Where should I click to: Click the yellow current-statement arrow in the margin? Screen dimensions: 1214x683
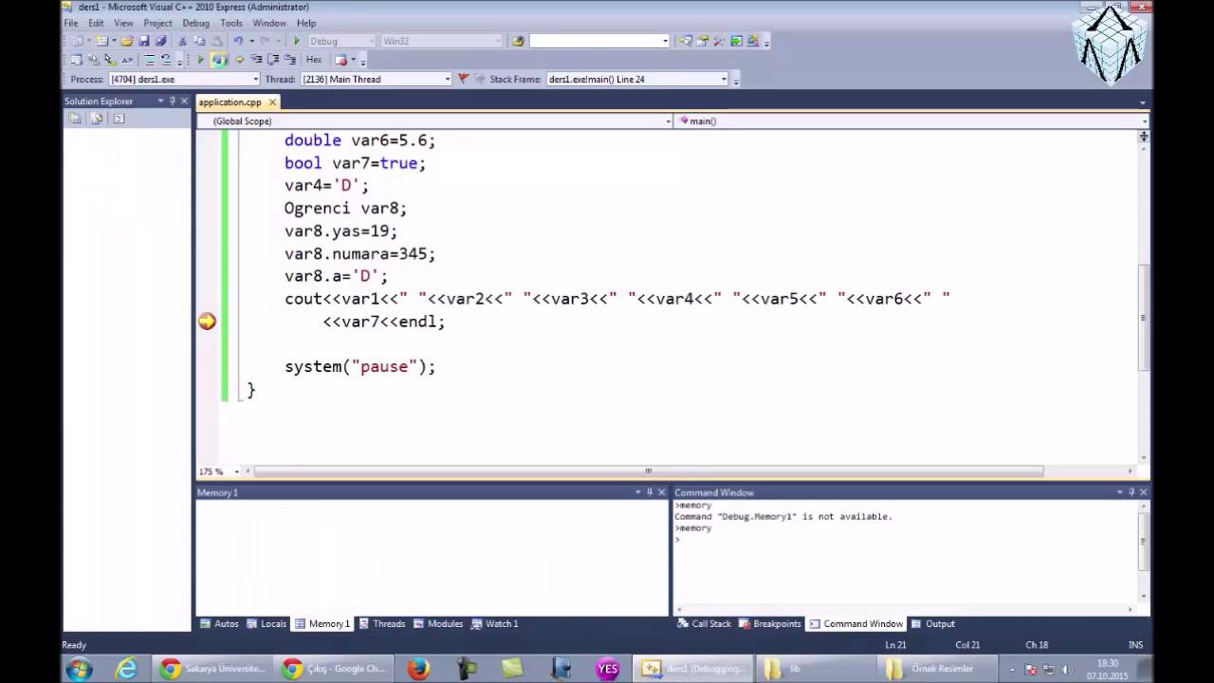point(207,322)
